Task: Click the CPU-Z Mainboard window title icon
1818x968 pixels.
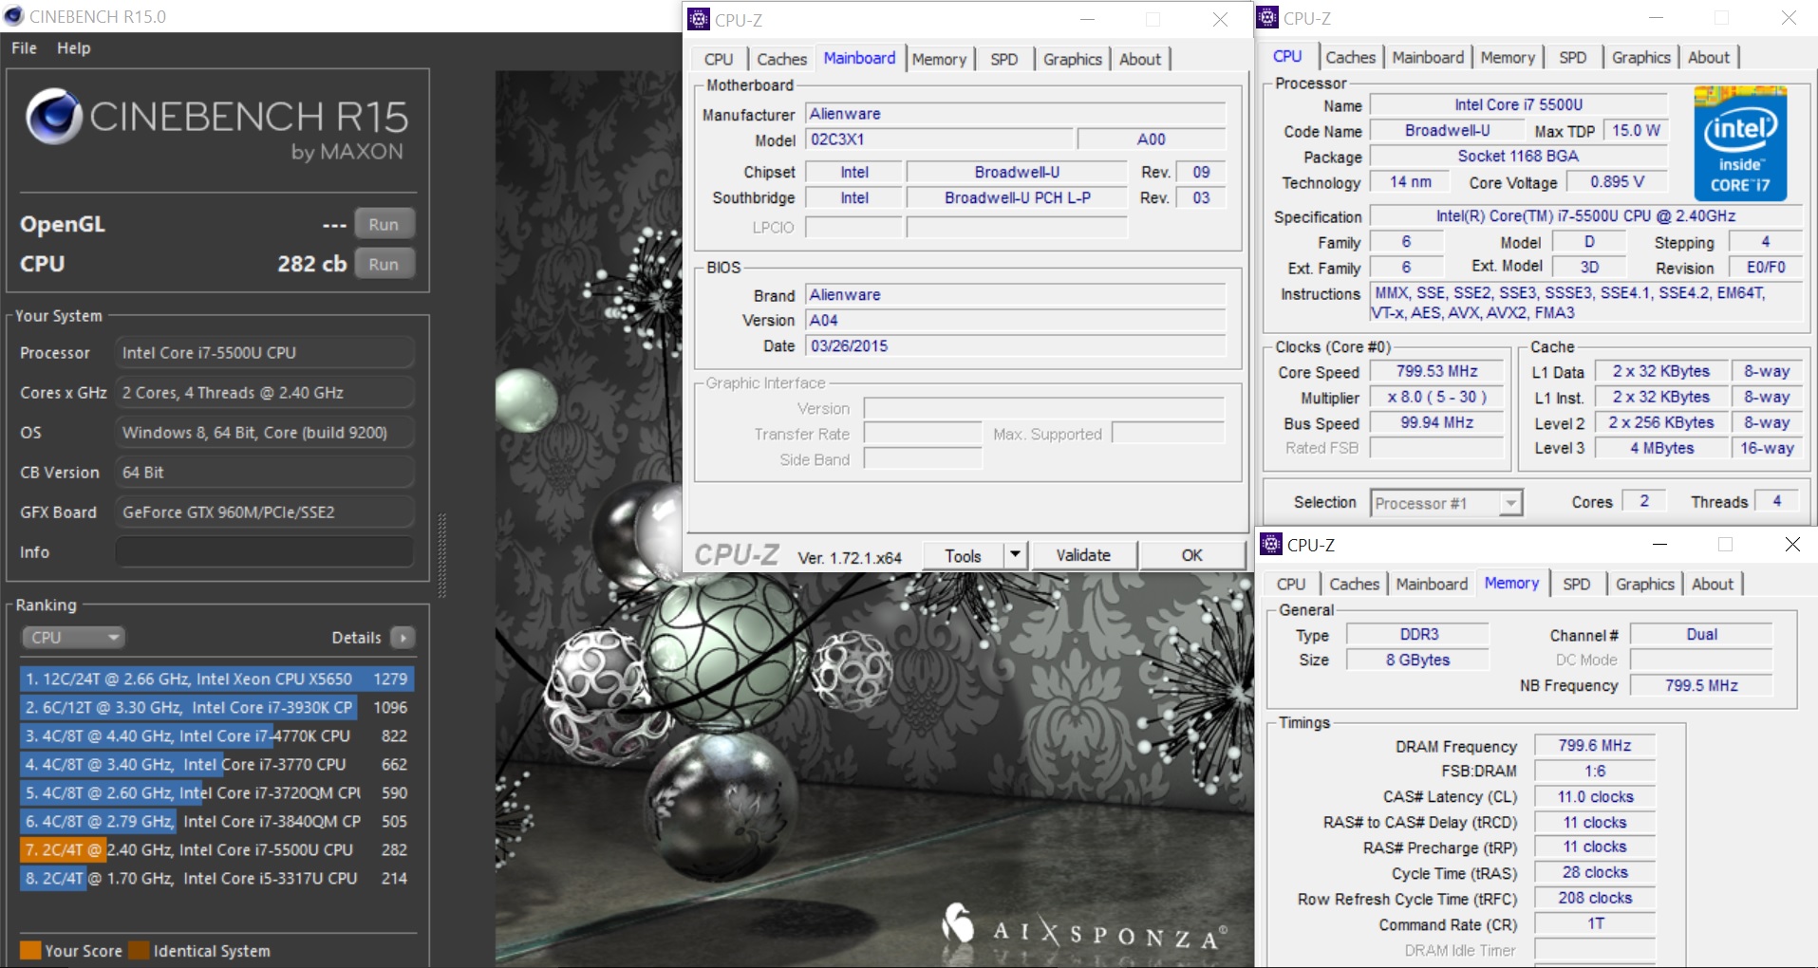Action: coord(699,19)
